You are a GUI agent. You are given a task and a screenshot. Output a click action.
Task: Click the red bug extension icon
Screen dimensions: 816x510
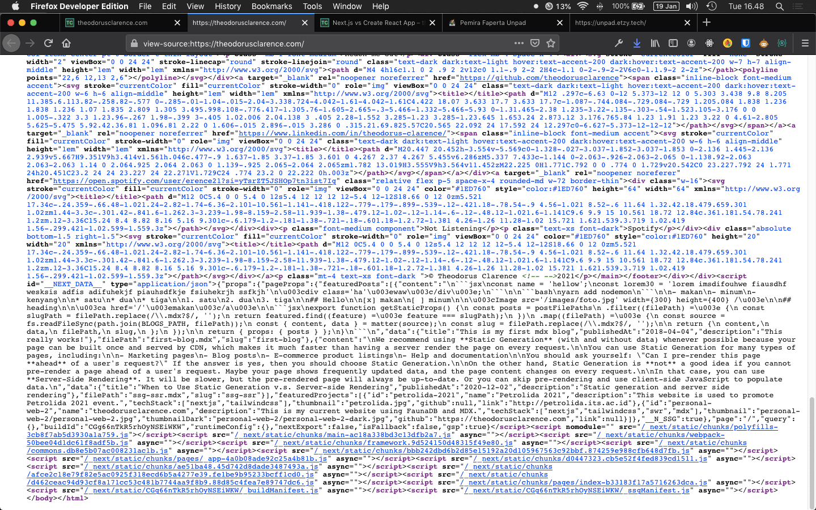[x=728, y=43]
